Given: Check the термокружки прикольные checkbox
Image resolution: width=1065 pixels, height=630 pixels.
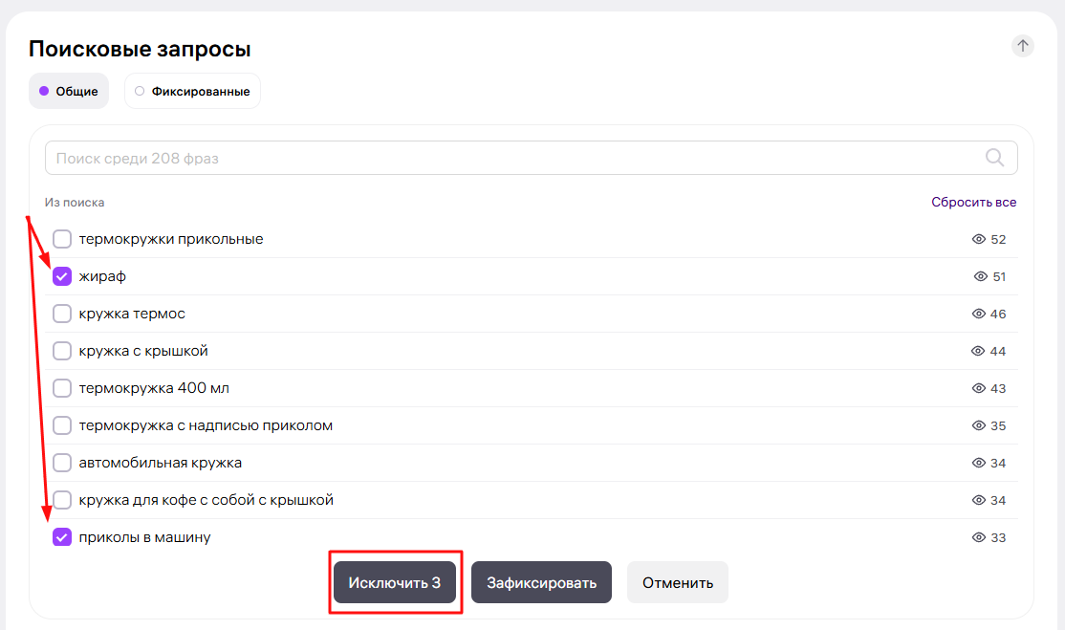Looking at the screenshot, I should (x=62, y=239).
